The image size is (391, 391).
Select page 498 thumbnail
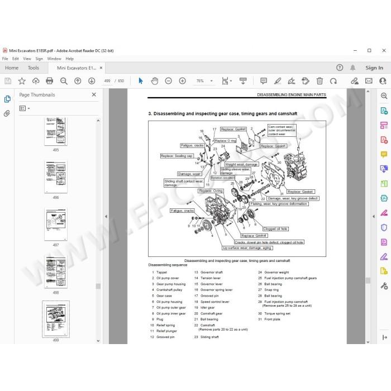(x=56, y=271)
